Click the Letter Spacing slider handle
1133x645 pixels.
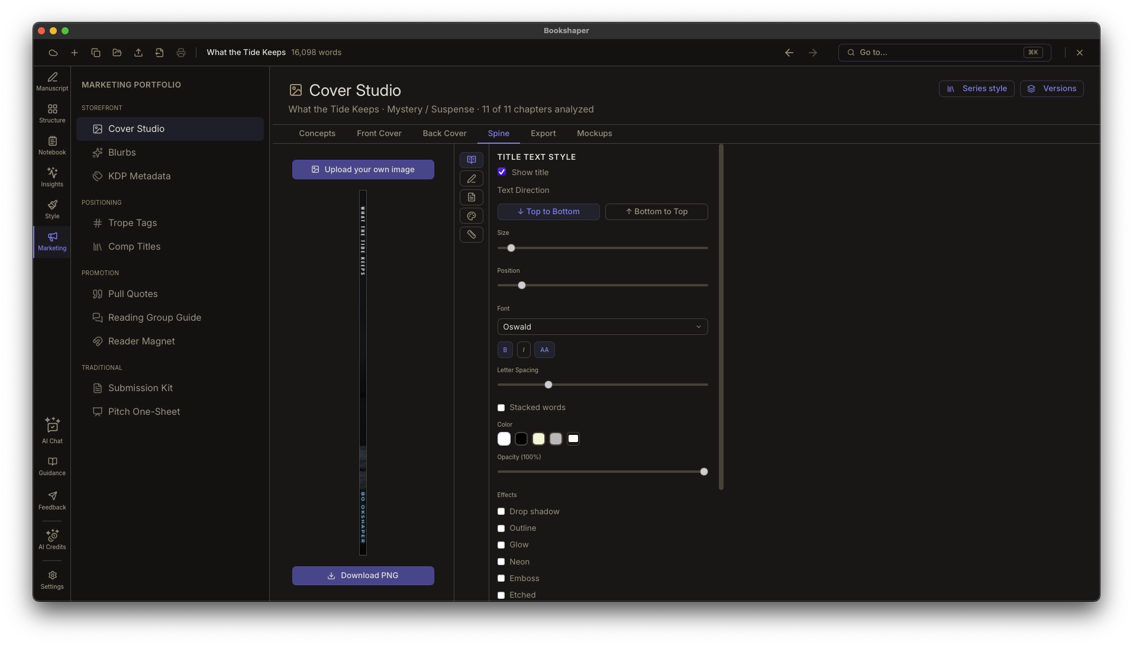[548, 385]
